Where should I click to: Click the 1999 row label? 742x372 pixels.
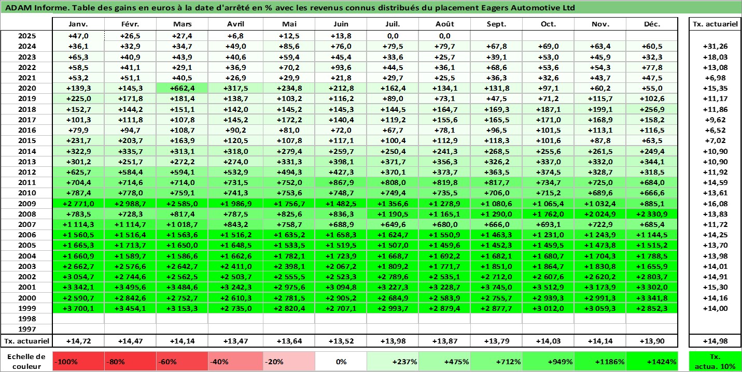26,308
